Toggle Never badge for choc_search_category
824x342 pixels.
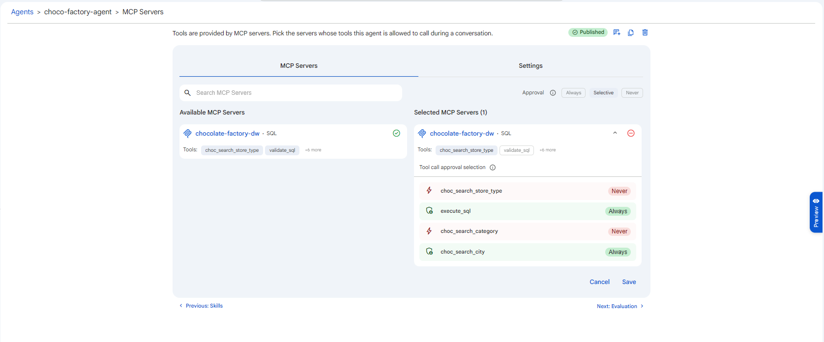coord(619,231)
